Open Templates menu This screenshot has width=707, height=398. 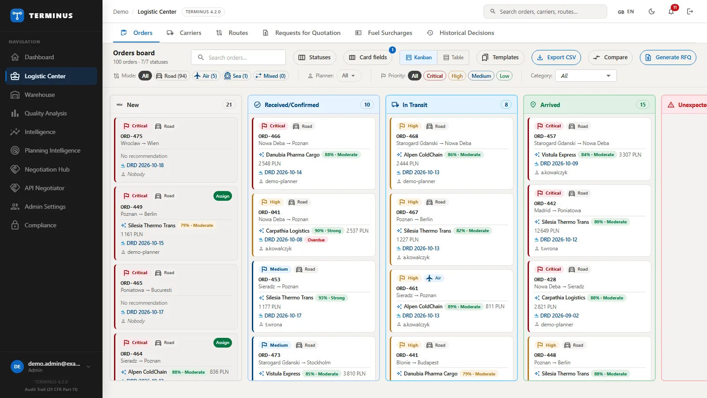pos(500,57)
